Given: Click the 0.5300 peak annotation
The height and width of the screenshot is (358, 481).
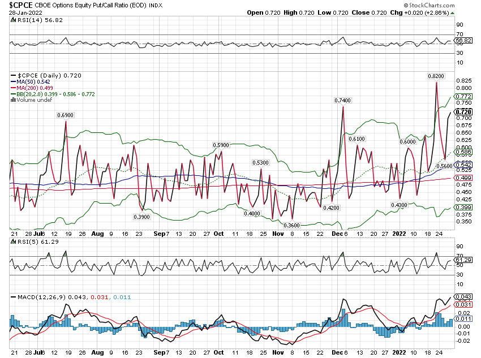Looking at the screenshot, I should point(260,162).
